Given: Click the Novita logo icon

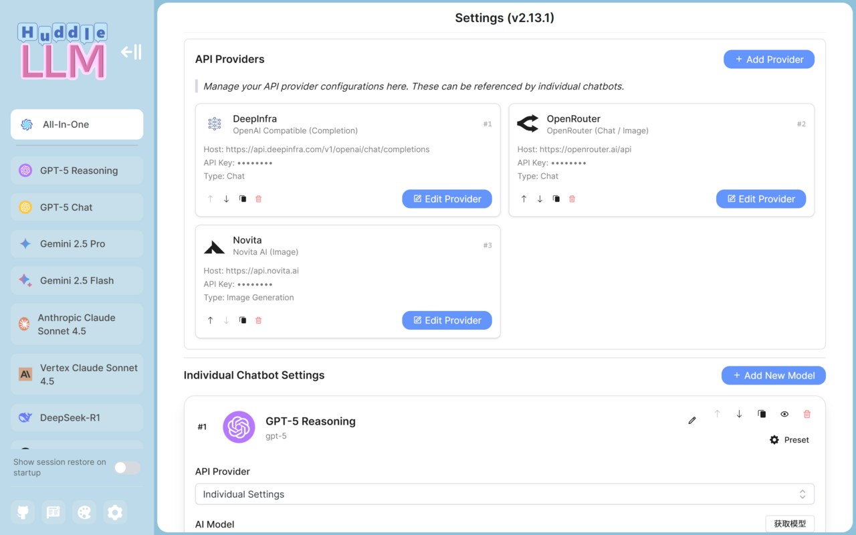Looking at the screenshot, I should tap(215, 247).
